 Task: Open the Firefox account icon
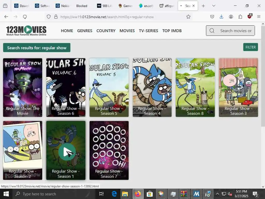(231, 17)
